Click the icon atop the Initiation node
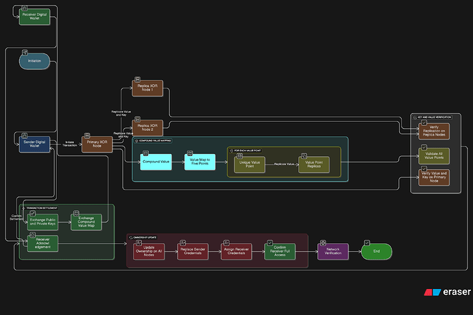The height and width of the screenshot is (315, 473). [x=25, y=53]
